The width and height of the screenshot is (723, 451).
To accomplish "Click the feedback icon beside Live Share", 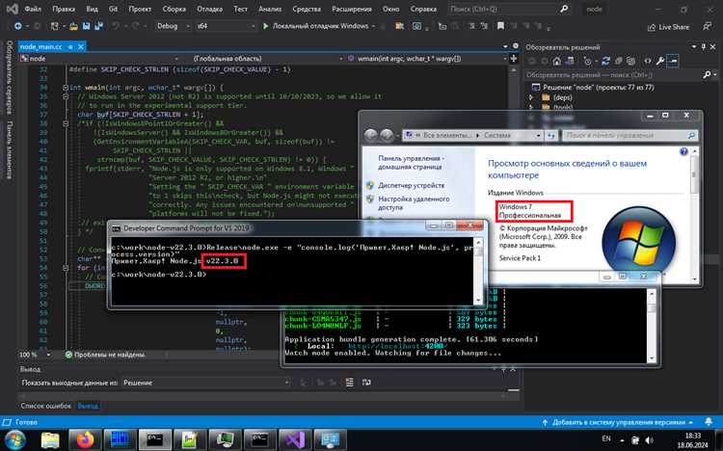I will (x=708, y=27).
